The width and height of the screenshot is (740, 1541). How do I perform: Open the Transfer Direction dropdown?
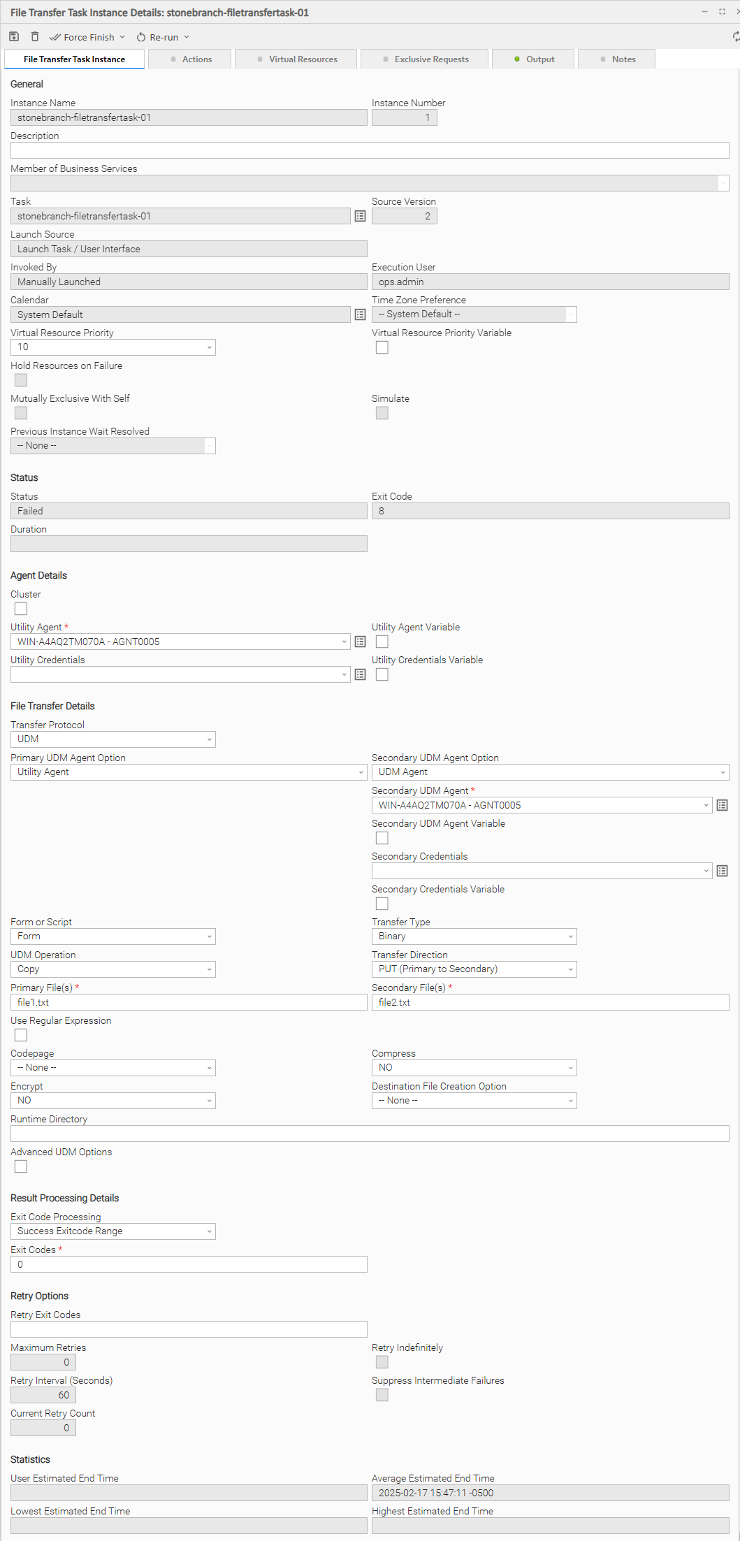coord(474,969)
